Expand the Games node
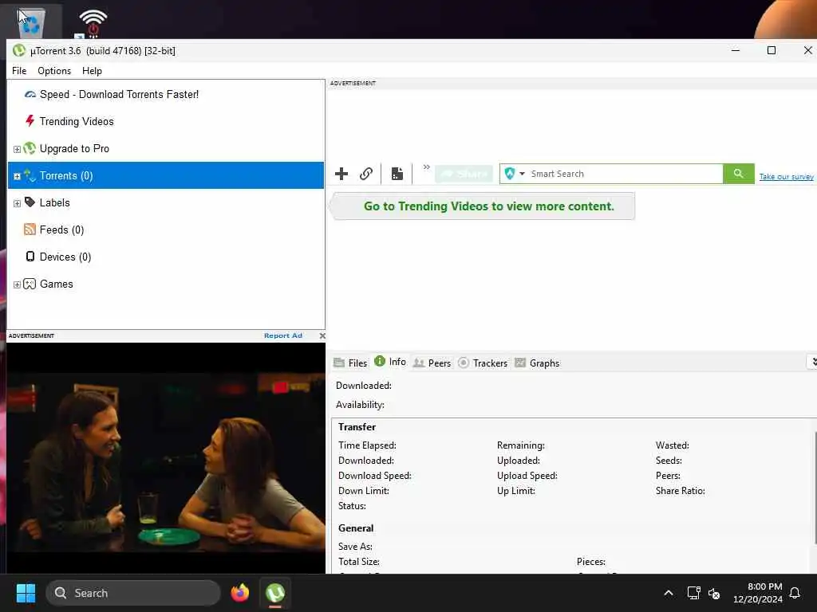Image resolution: width=817 pixels, height=612 pixels. pyautogui.click(x=17, y=284)
